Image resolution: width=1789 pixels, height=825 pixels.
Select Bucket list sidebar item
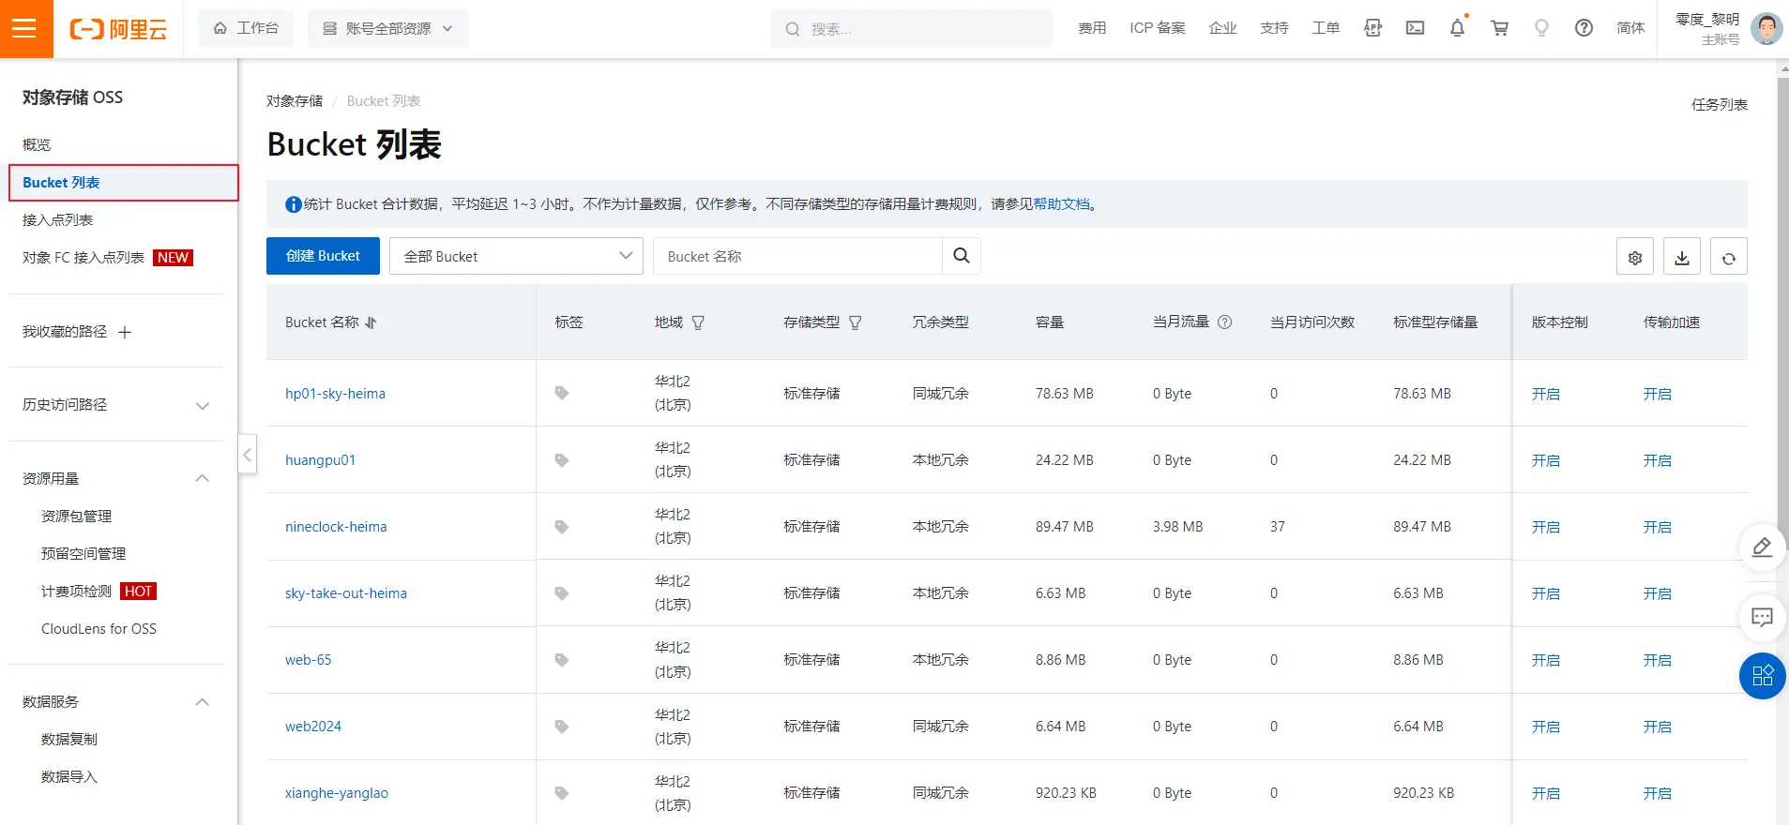point(124,183)
